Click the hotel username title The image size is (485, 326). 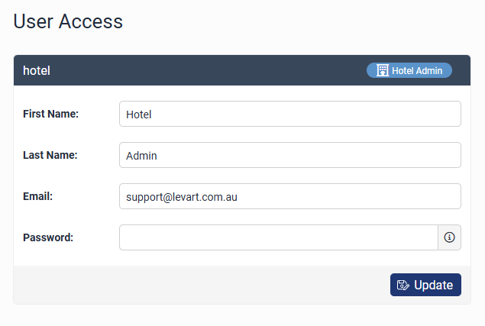[37, 70]
